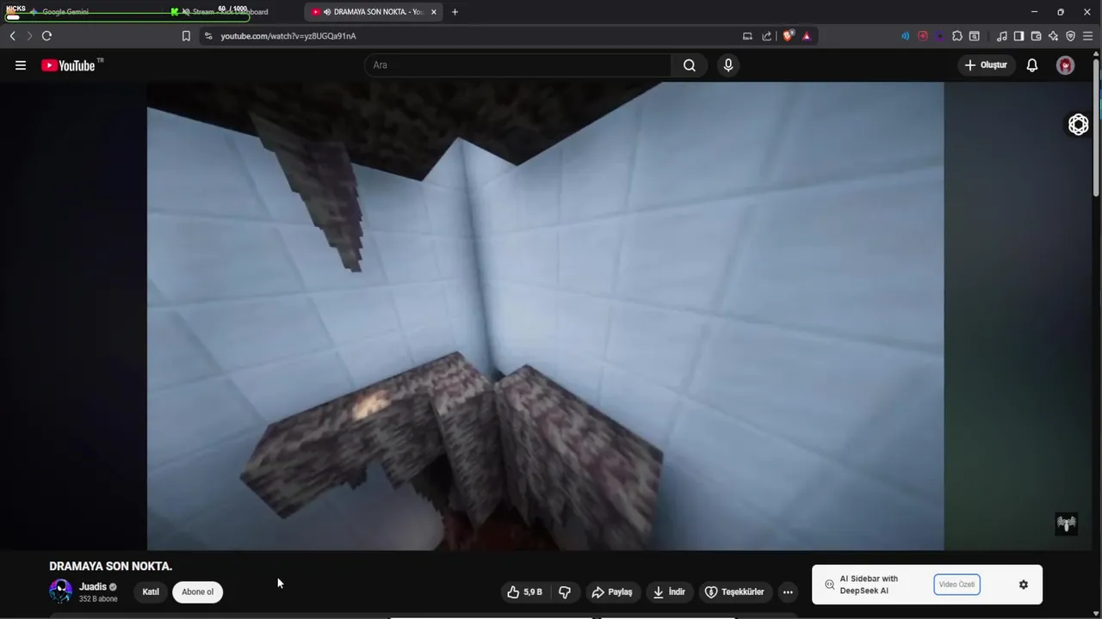Screen dimensions: 1102x619
Task: Open Brave VPN shield icon
Action: [x=1070, y=36]
